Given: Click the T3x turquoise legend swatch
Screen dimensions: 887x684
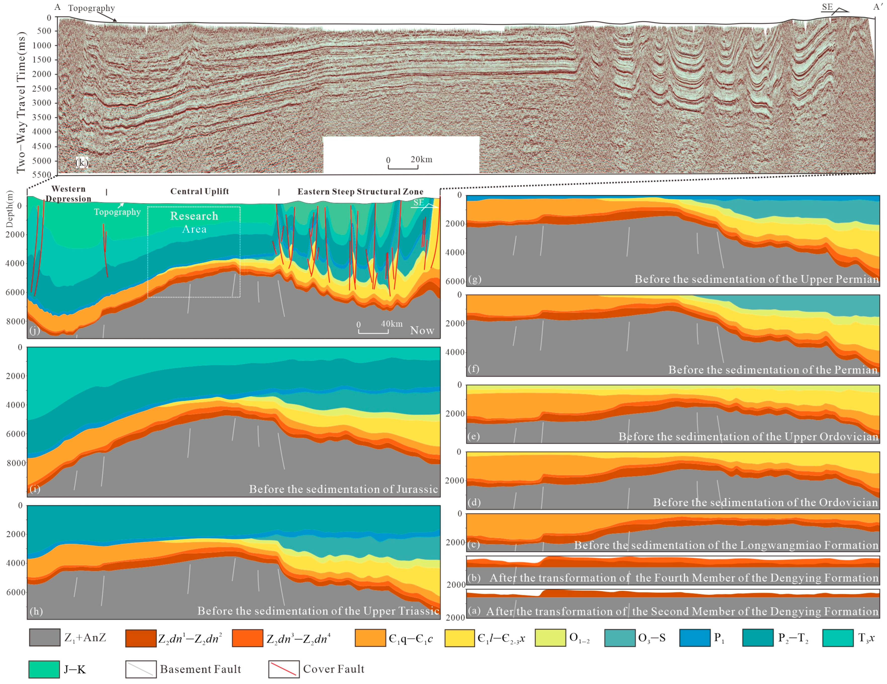Looking at the screenshot, I should (x=837, y=638).
